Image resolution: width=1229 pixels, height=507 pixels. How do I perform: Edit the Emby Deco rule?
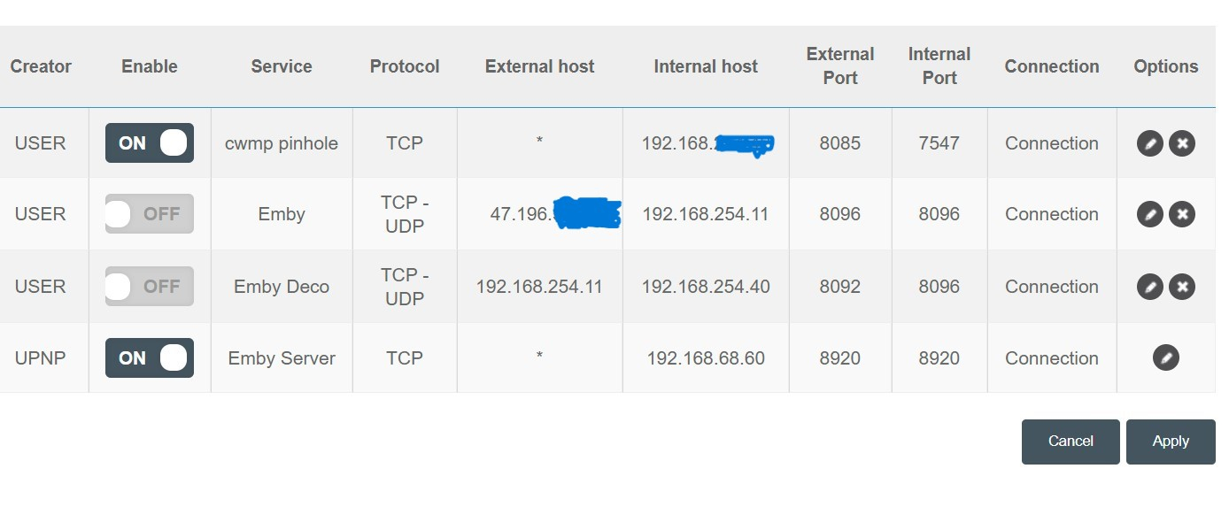point(1149,287)
